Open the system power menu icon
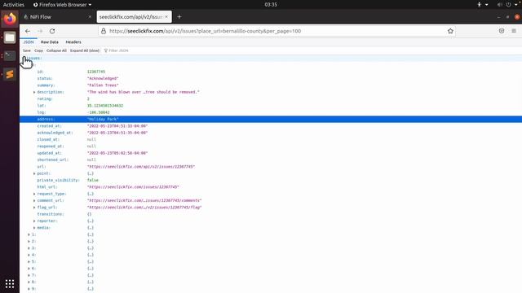 [508, 5]
